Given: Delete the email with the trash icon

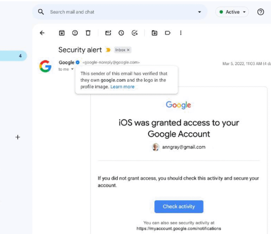Looking at the screenshot, I should click(x=88, y=33).
